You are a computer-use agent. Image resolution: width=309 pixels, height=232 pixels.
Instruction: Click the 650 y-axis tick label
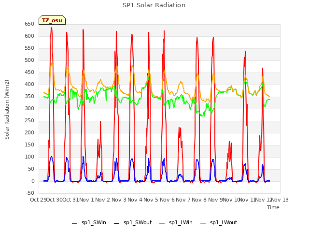(x=29, y=24)
